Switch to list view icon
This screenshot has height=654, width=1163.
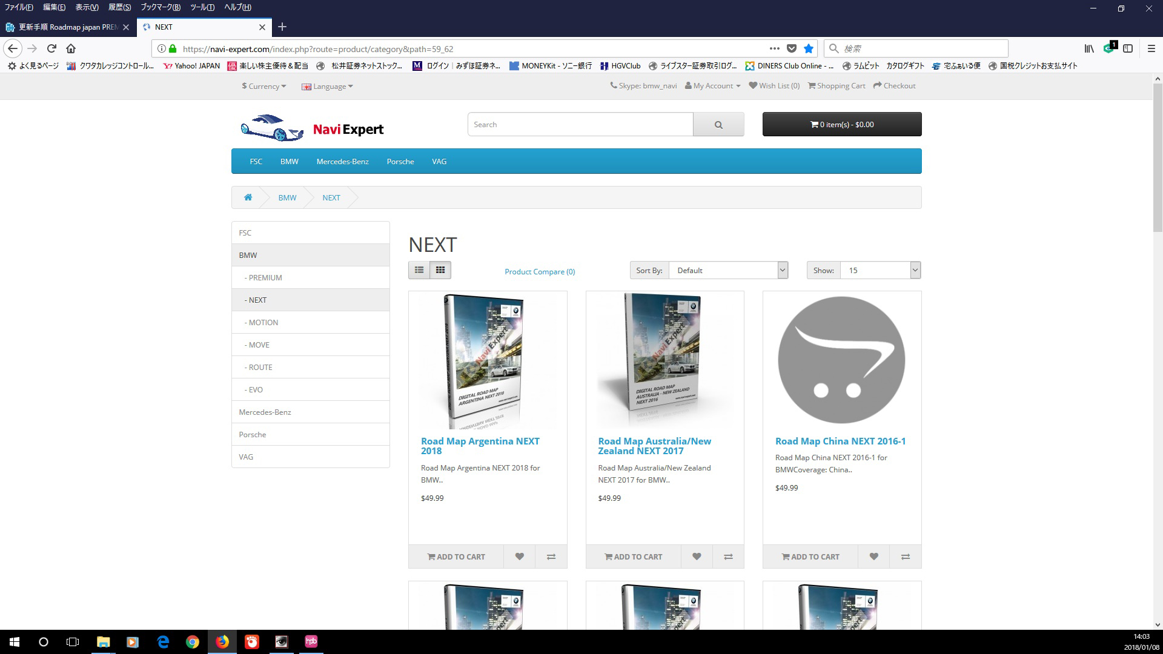click(x=419, y=270)
